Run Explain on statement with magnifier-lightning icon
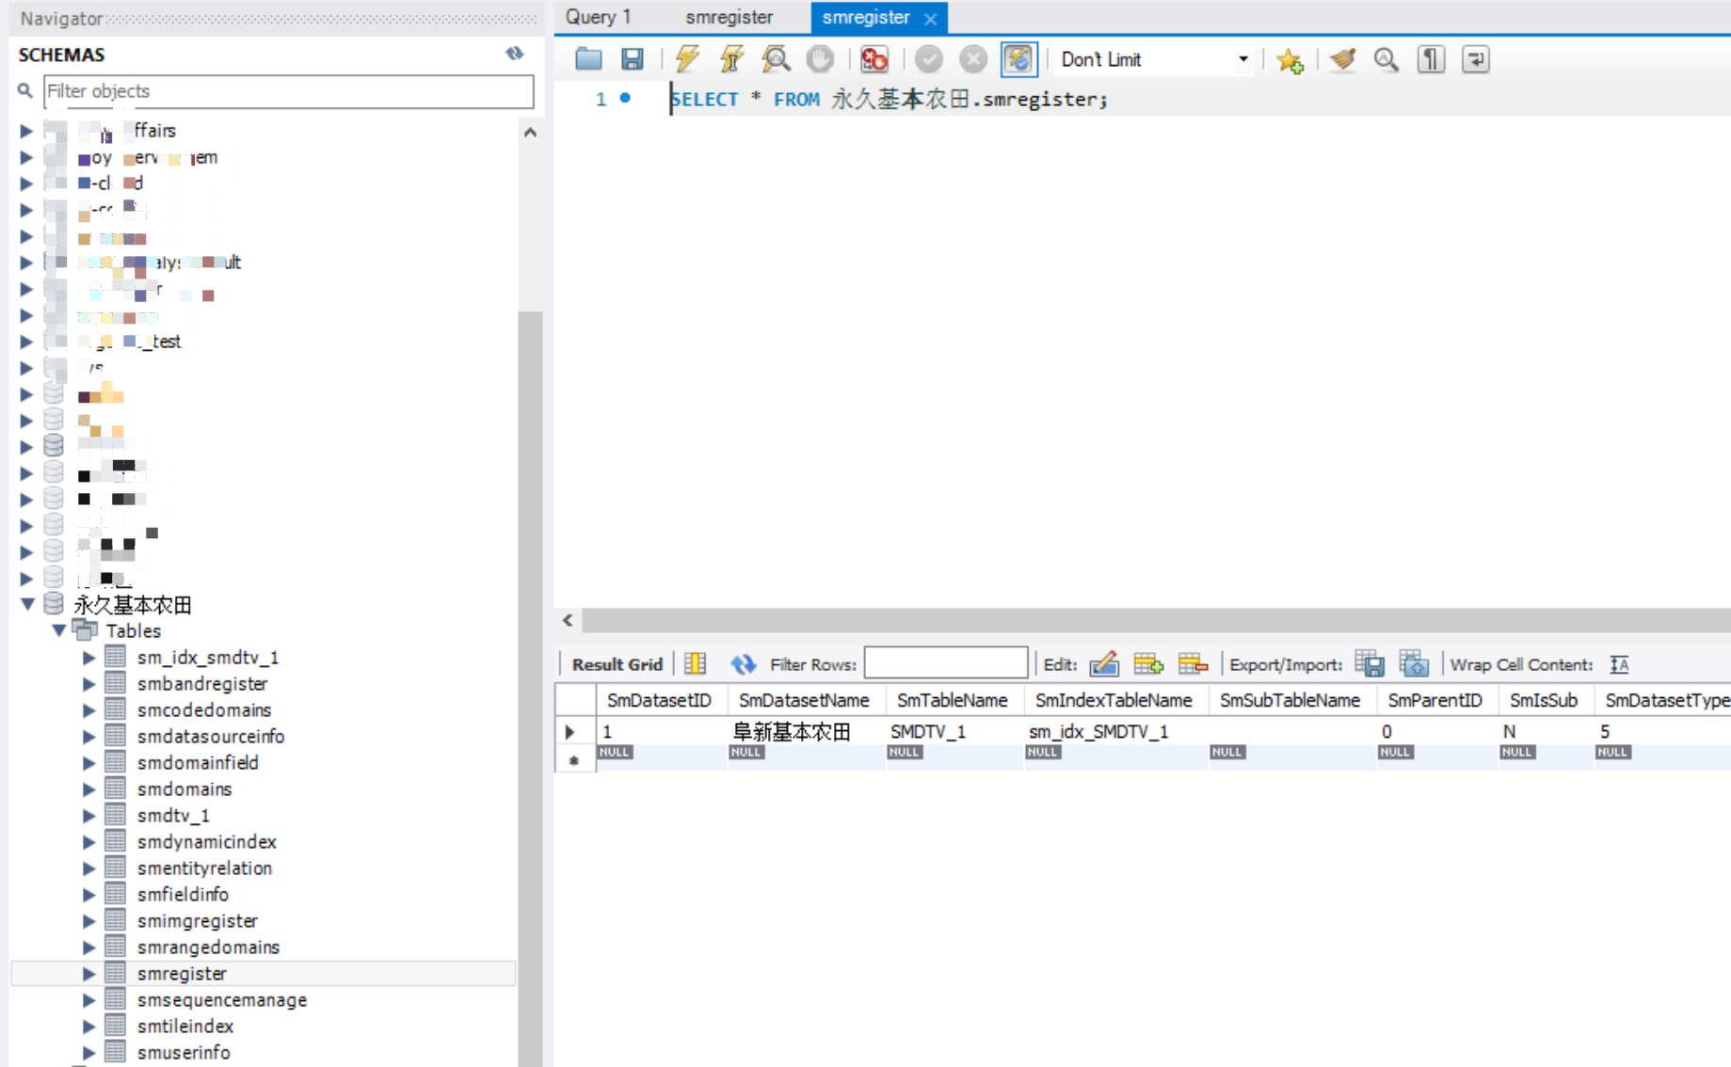Viewport: 1731px width, 1067px height. coord(776,59)
